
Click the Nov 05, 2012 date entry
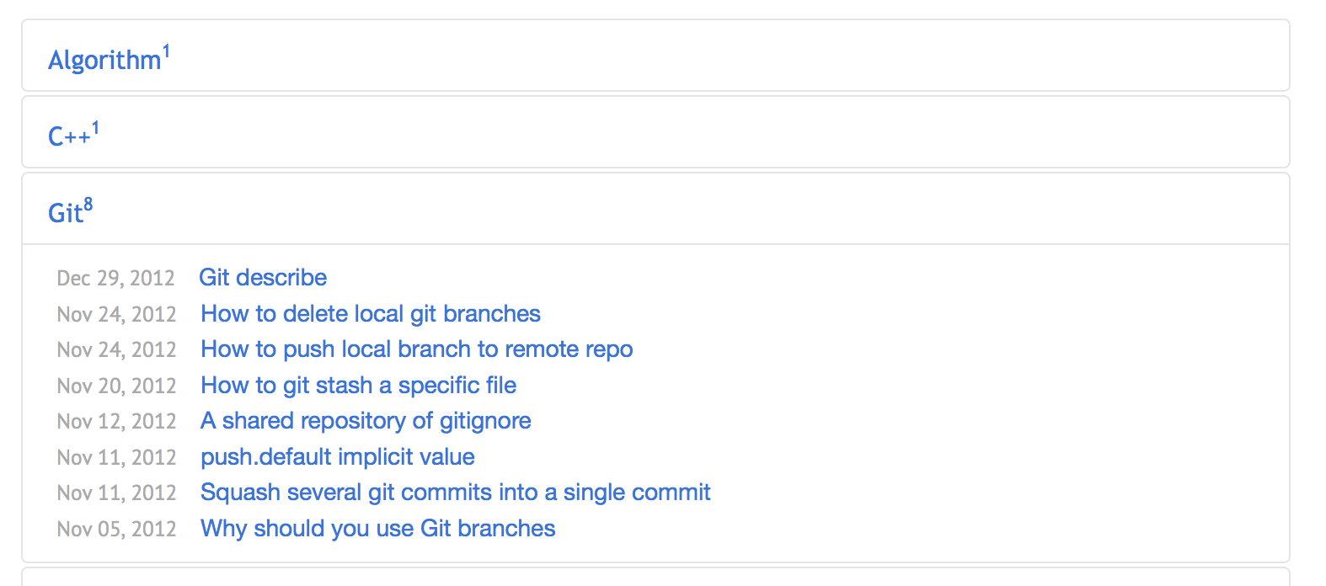coord(116,529)
